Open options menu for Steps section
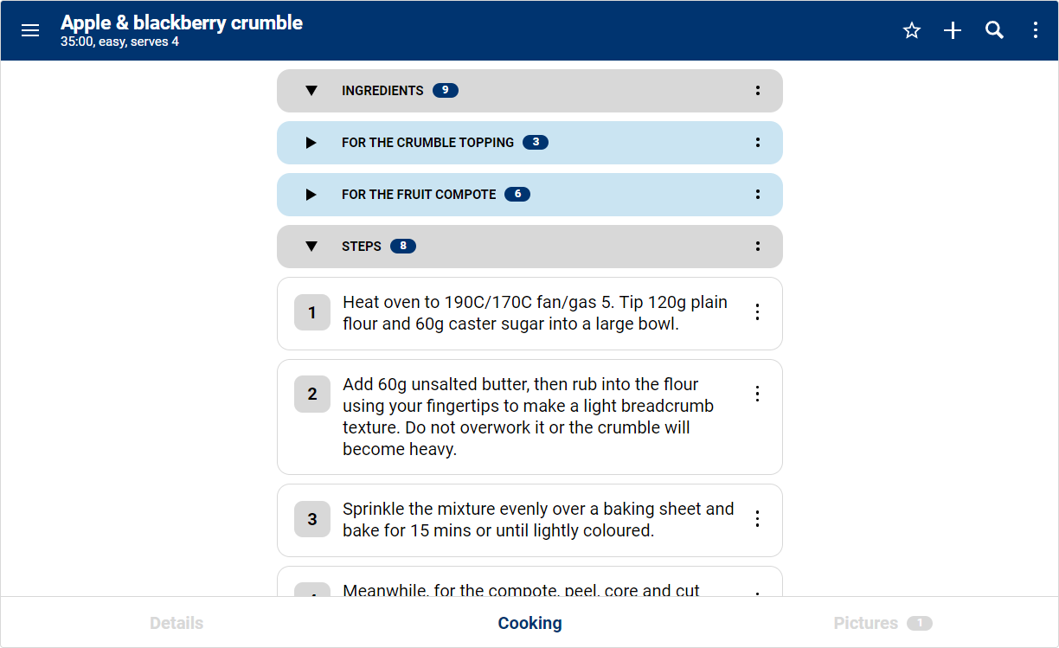1059x648 pixels. (758, 247)
